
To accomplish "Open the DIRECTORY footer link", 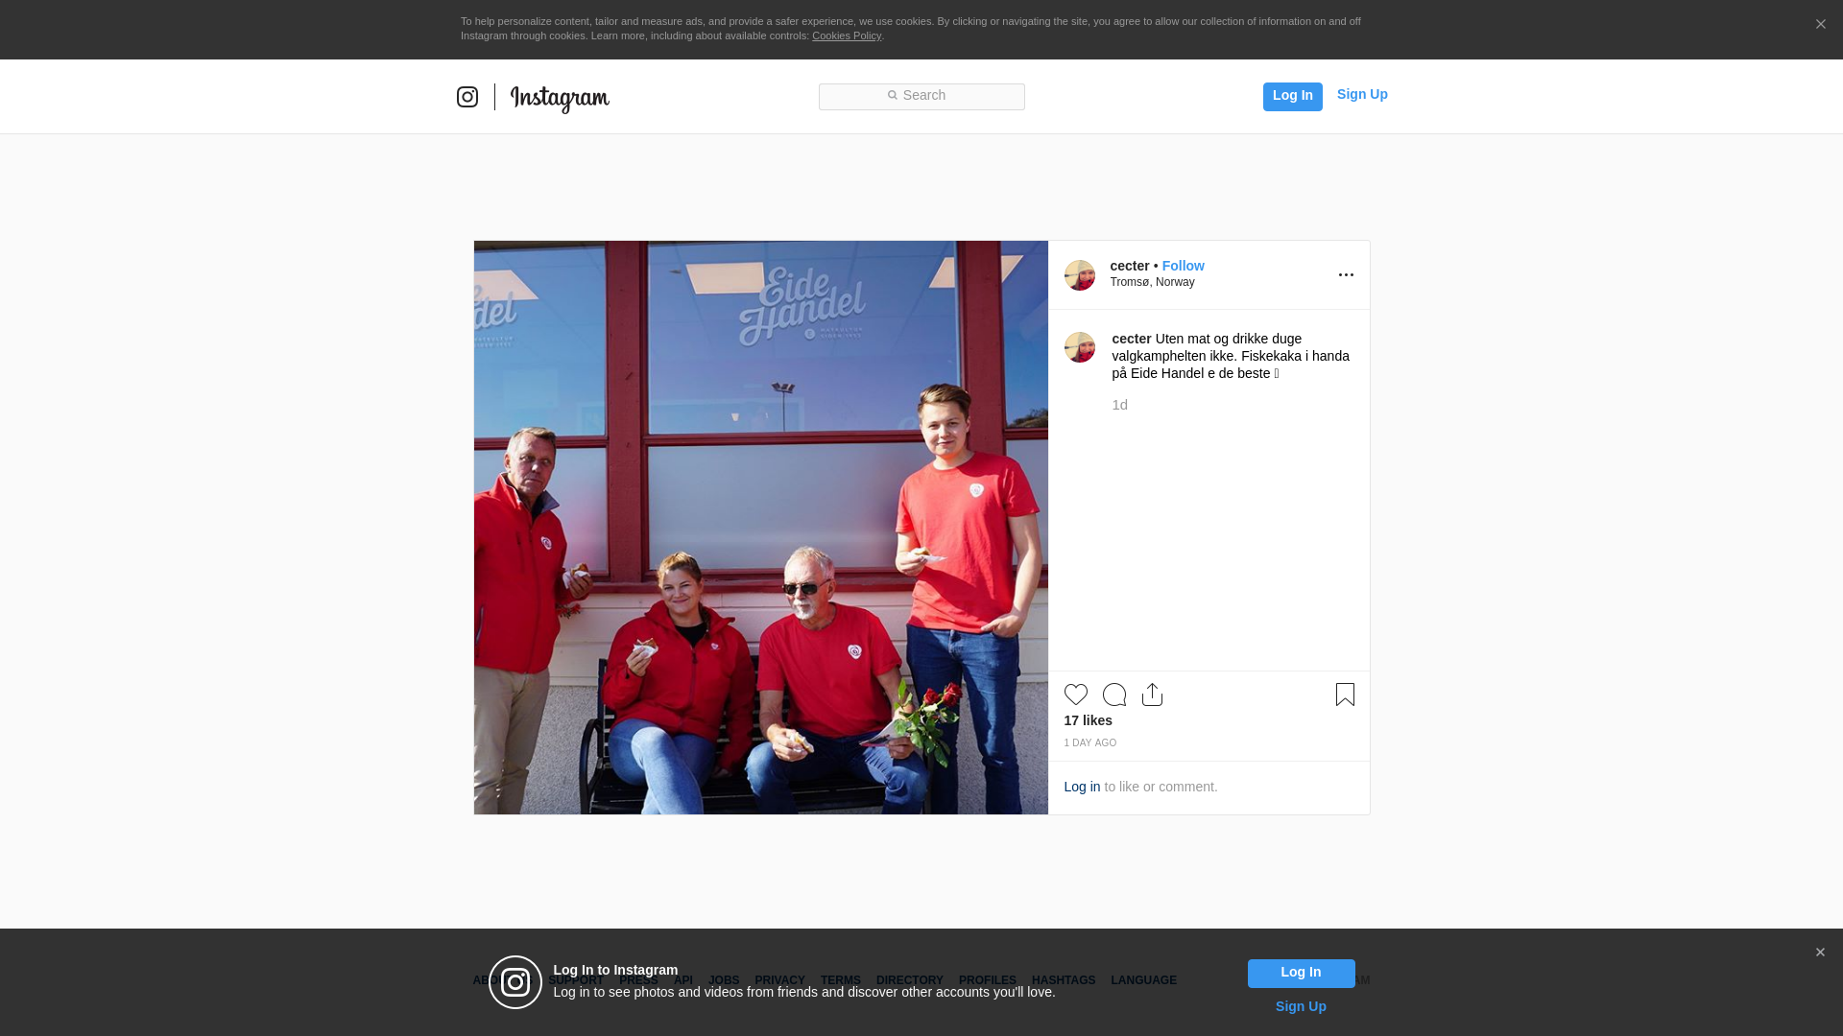I will tap(910, 980).
